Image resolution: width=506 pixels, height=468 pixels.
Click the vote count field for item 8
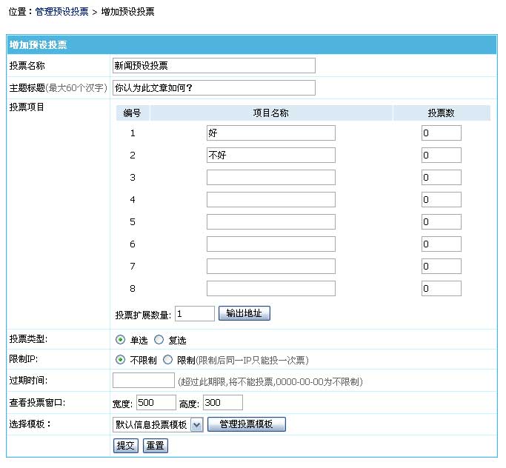click(x=441, y=289)
